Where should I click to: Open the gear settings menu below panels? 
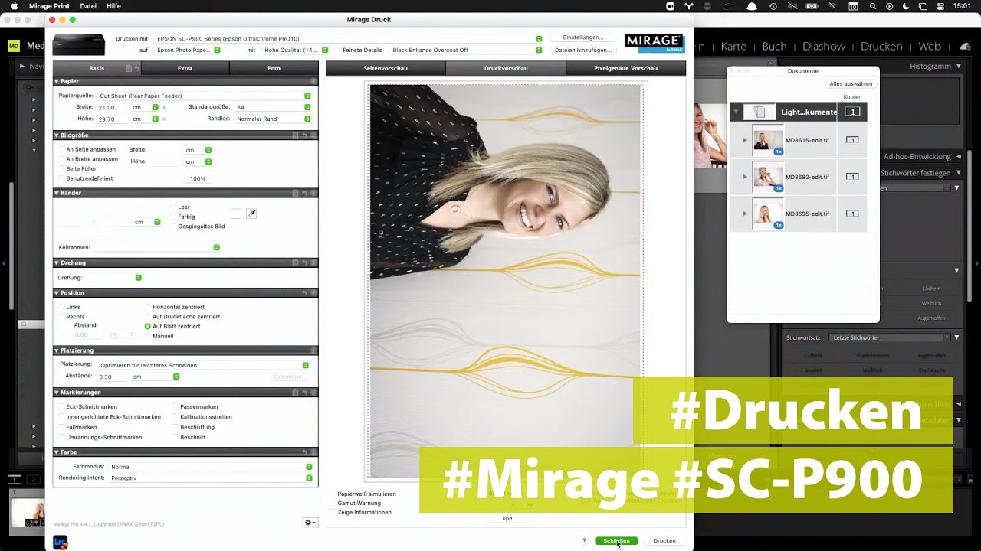click(310, 523)
